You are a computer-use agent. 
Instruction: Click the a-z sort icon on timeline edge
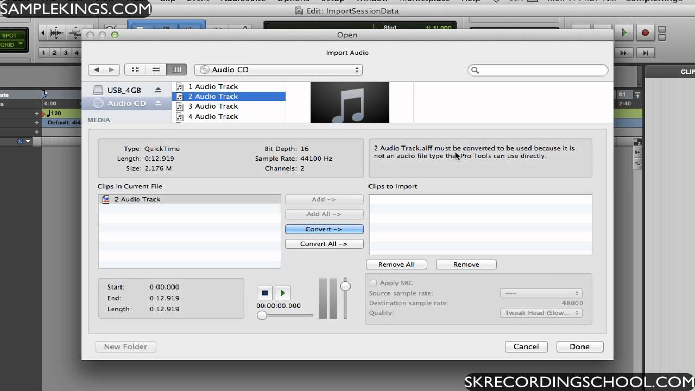(x=638, y=142)
